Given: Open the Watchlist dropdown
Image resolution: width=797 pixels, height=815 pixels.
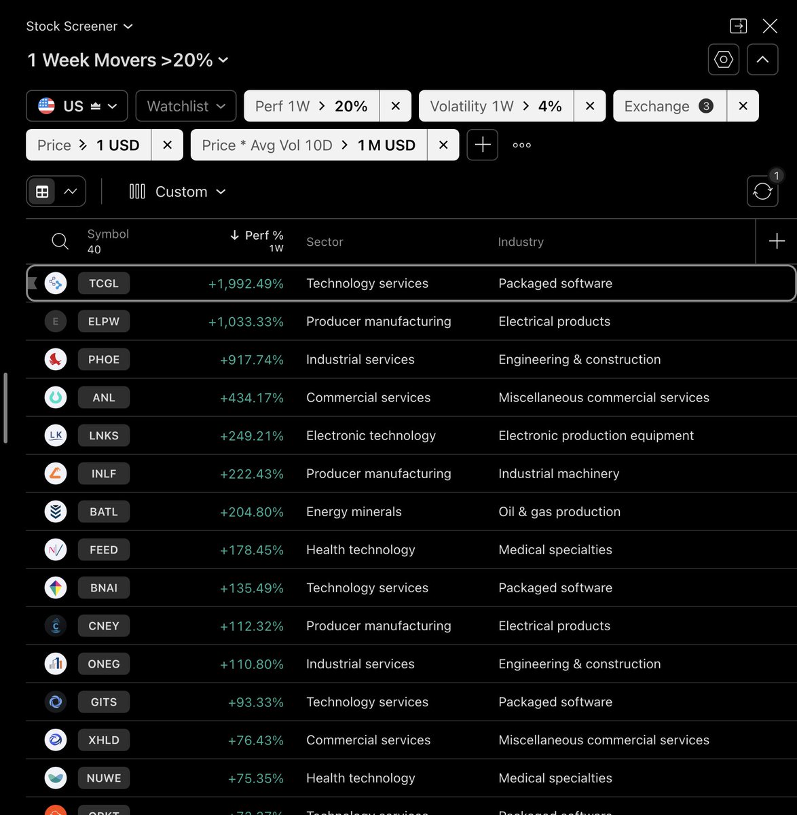Looking at the screenshot, I should (186, 106).
